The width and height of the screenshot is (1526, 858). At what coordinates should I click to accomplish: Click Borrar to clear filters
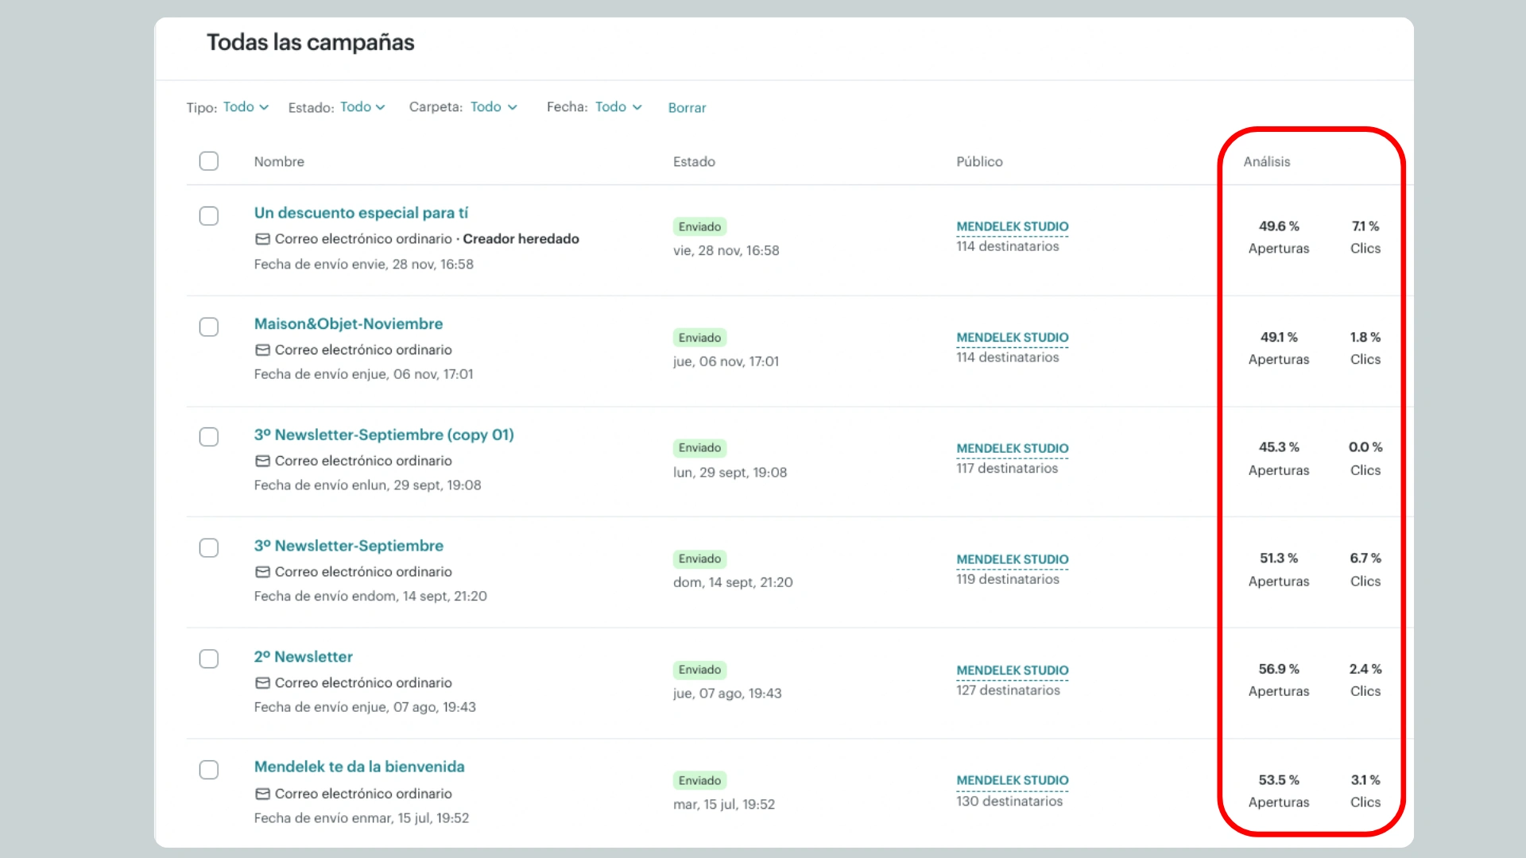(687, 108)
